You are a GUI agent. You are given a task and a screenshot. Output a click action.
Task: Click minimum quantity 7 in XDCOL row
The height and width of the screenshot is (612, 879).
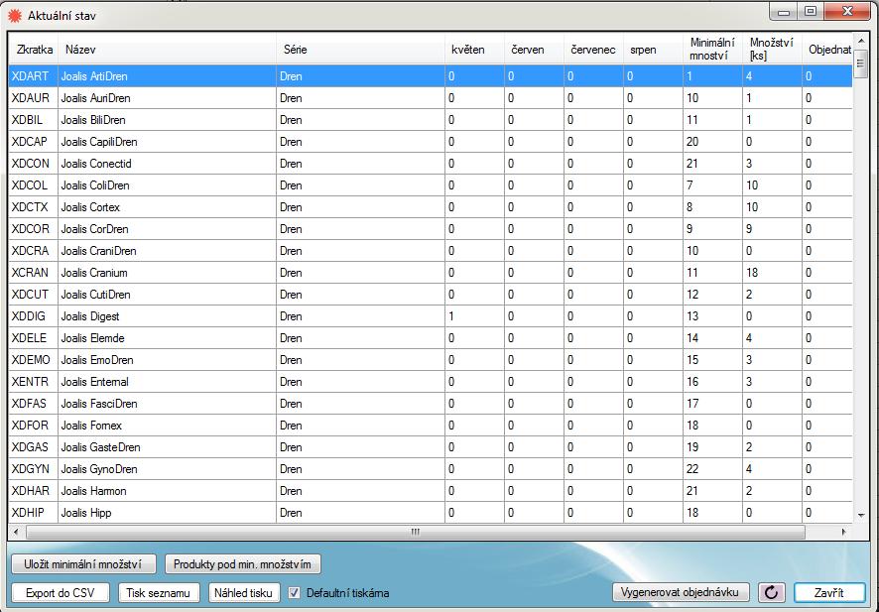coord(712,185)
